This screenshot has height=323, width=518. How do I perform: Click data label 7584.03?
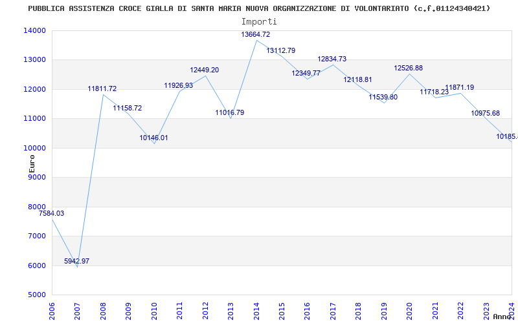click(x=52, y=213)
